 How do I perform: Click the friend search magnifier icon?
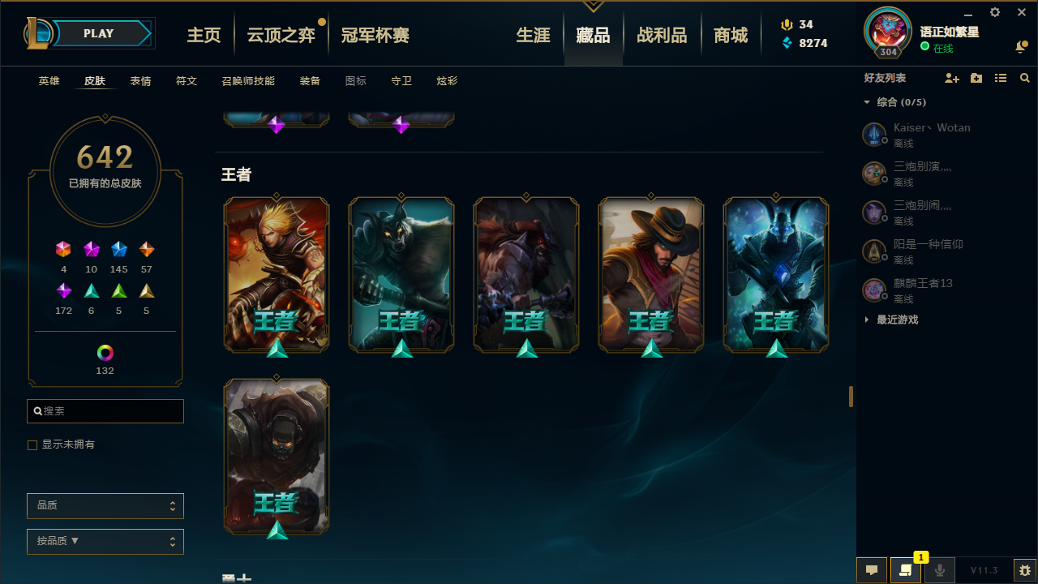pos(1025,78)
